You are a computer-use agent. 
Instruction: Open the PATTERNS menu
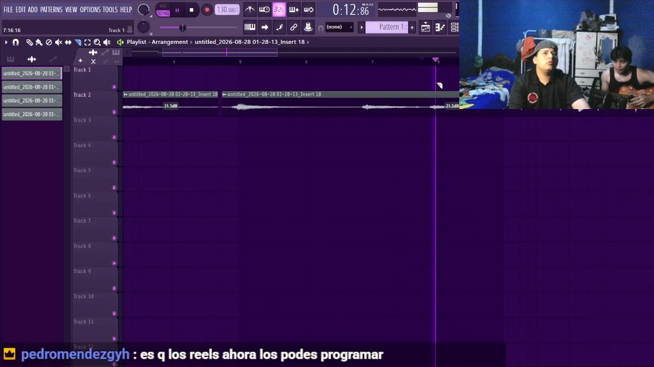point(51,10)
